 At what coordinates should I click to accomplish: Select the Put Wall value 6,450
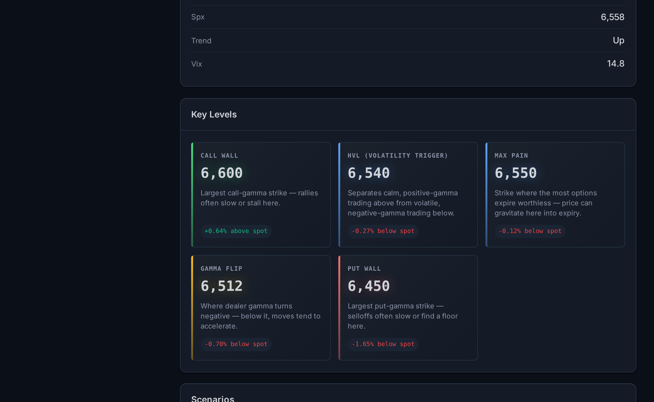(369, 286)
